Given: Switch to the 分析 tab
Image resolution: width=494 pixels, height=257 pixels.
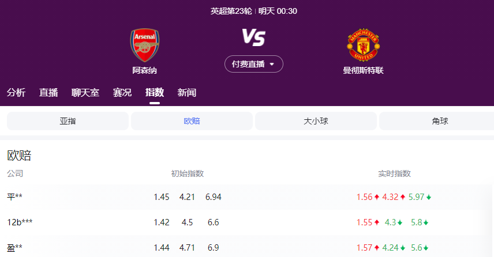Looking at the screenshot, I should (x=16, y=92).
